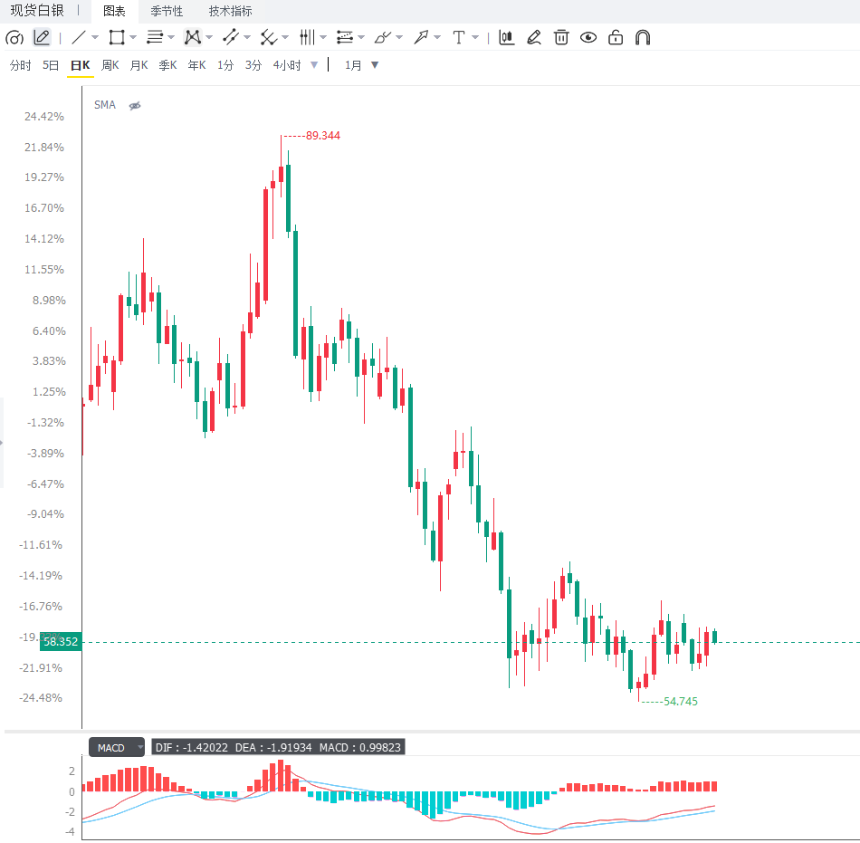Select the rectangle shape tool
860x843 pixels.
coord(116,37)
